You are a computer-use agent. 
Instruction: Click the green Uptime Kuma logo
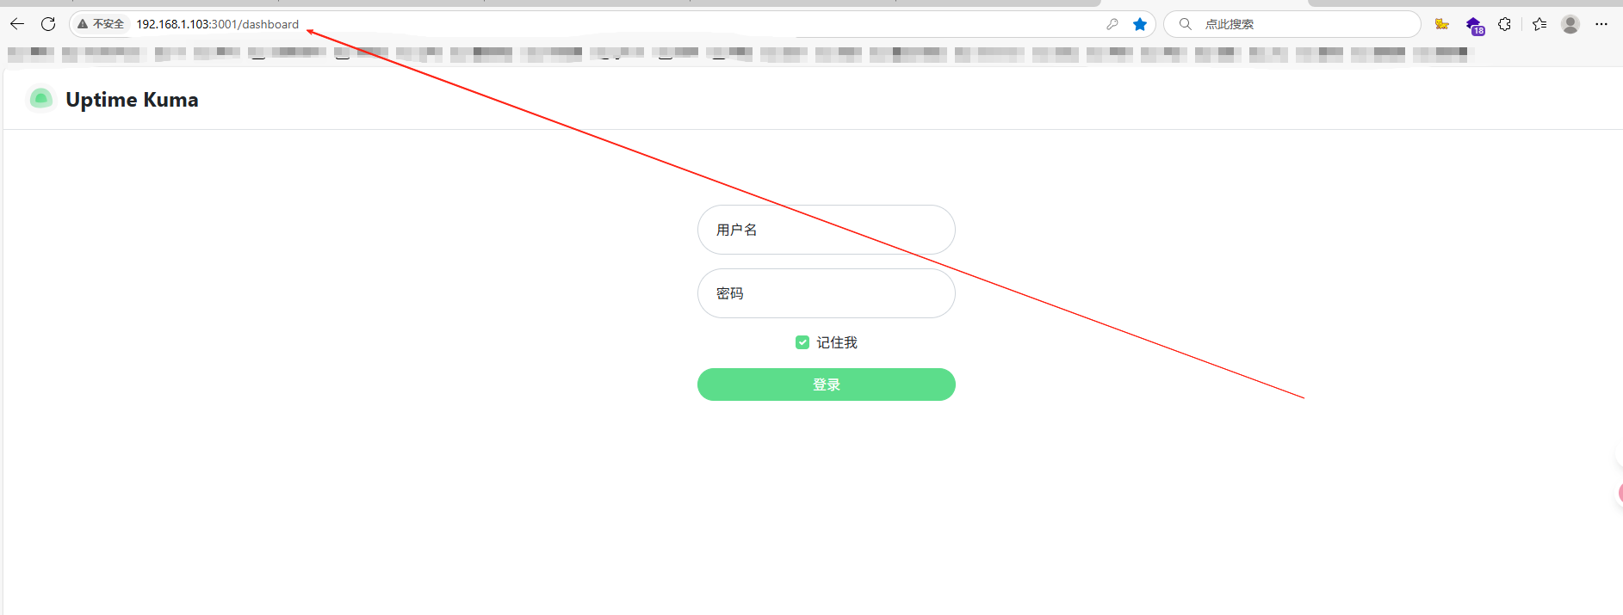(41, 99)
